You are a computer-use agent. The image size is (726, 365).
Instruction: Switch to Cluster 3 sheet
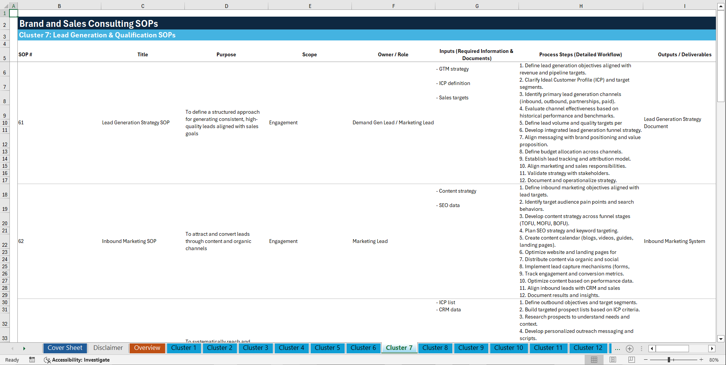coord(255,348)
